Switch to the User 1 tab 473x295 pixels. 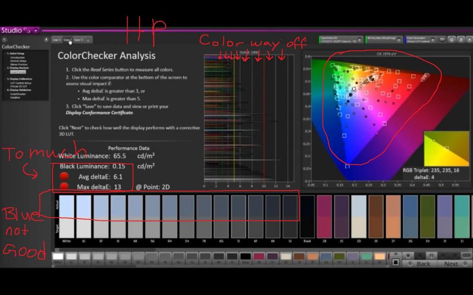pos(57,40)
